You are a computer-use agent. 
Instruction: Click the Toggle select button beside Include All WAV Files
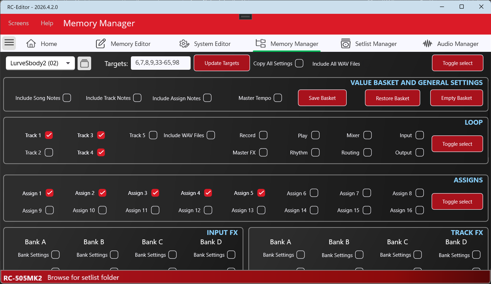tap(458, 63)
